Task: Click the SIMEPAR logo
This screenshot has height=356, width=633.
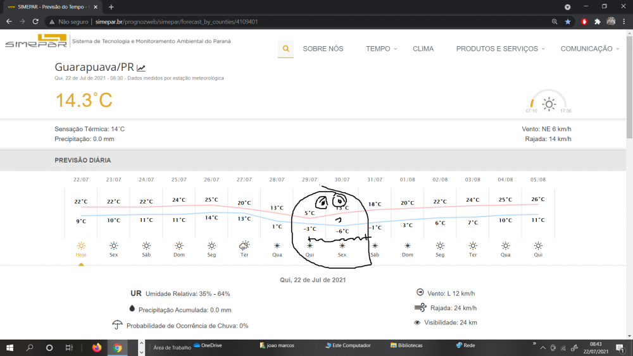Action: 35,42
